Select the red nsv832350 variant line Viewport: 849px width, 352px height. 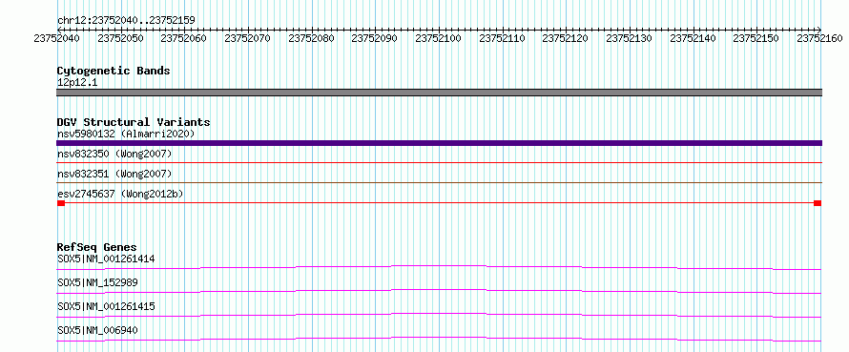[x=439, y=162]
